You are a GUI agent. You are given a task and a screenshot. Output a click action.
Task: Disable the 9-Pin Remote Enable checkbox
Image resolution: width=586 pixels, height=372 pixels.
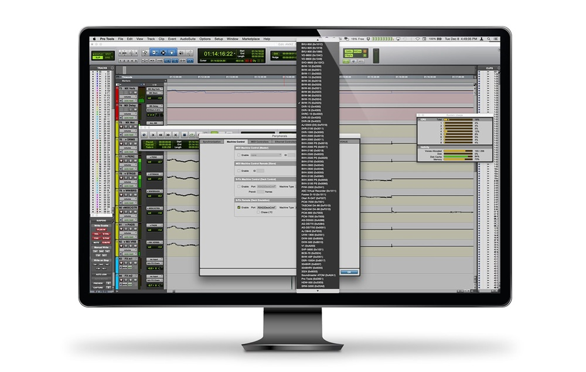[239, 207]
